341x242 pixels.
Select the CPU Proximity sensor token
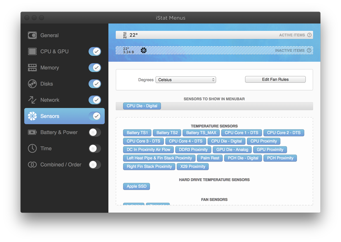(x=264, y=141)
